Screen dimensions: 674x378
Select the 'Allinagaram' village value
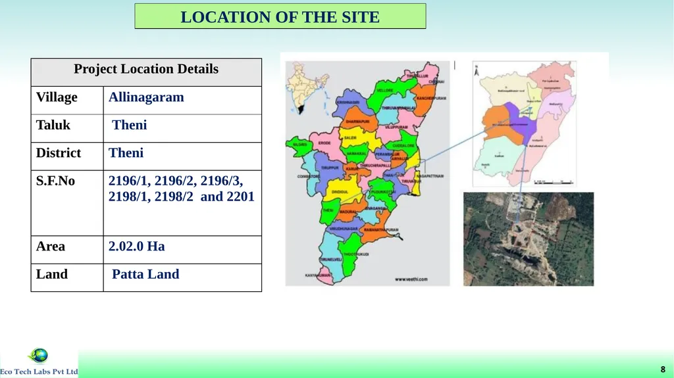coord(146,97)
